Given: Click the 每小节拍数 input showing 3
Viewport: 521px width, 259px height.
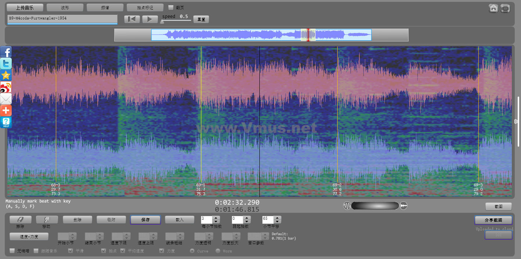Looking at the screenshot, I should [207, 220].
